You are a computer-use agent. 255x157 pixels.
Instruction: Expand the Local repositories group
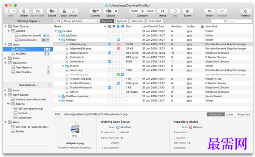(x=5, y=90)
